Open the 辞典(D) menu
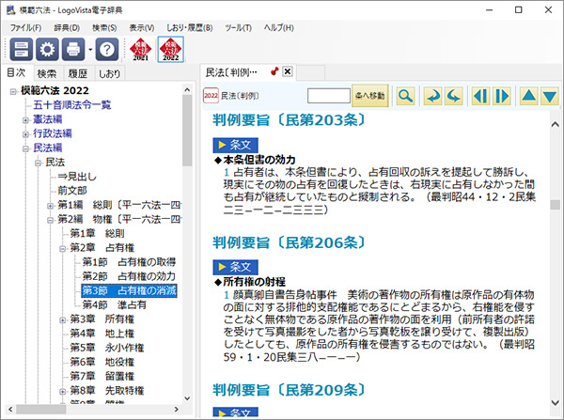Screen dimensions: 564x420 point(67,27)
